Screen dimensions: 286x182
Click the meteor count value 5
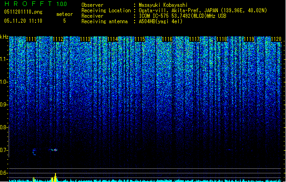coord(65,21)
